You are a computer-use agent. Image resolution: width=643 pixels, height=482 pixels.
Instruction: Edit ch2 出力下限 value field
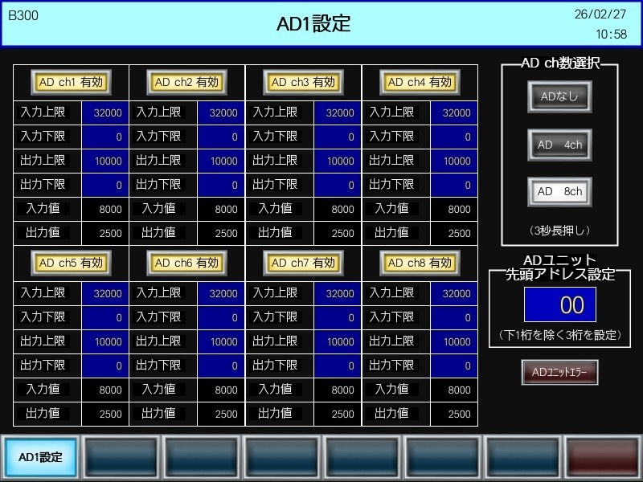click(x=221, y=186)
